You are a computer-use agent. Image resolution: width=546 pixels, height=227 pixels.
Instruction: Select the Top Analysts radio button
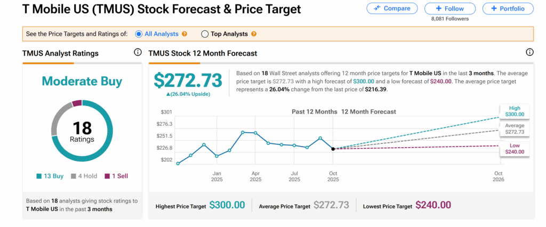coord(205,34)
